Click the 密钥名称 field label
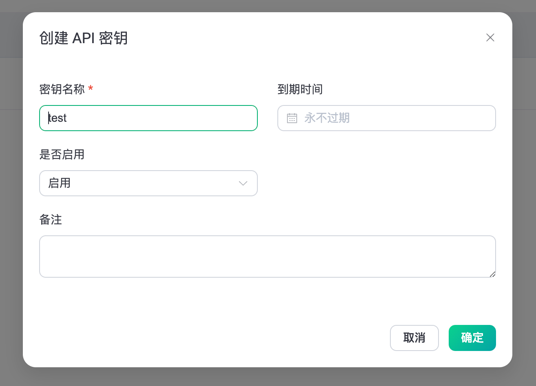Screen dimensions: 536x386 click(x=62, y=89)
